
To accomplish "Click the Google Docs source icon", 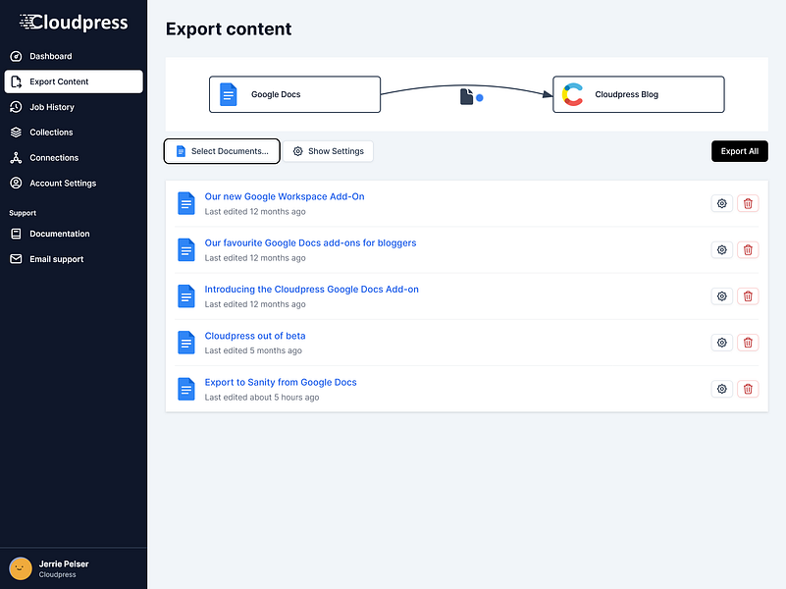I will click(228, 94).
